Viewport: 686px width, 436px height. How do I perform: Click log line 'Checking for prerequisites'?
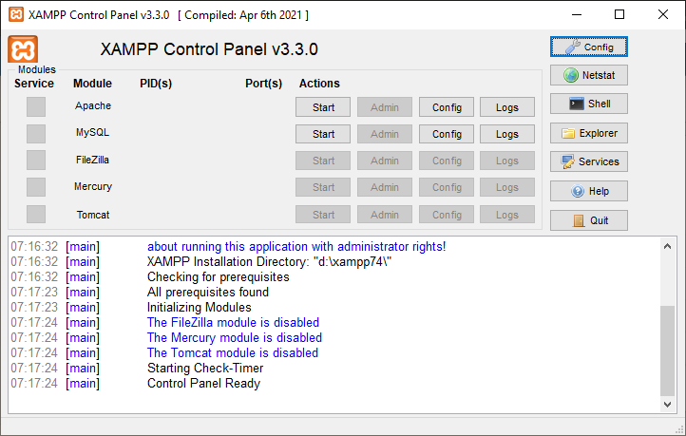tap(219, 276)
